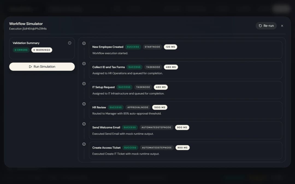Click 'Executed Send Email with mock' description

[x=123, y=134]
